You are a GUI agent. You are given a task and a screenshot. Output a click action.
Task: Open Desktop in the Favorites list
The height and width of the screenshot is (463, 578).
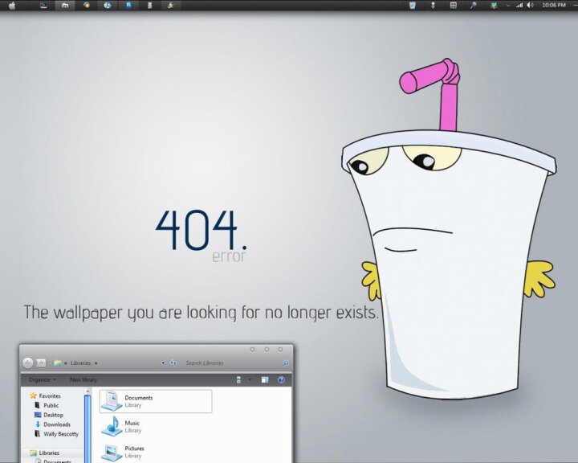49,415
